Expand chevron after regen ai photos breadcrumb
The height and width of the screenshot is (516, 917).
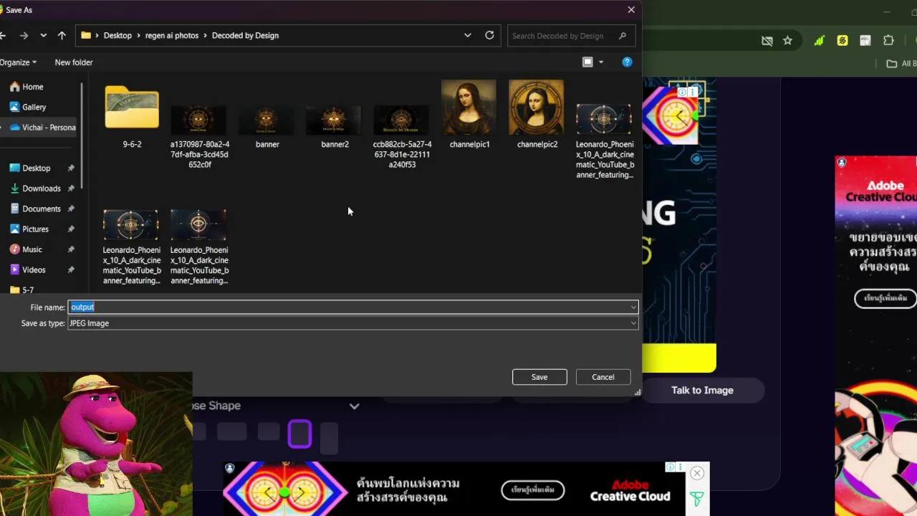pos(205,35)
